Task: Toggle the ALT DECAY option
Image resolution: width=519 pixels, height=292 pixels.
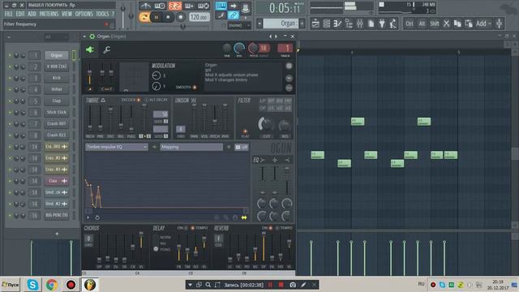Action: [x=156, y=100]
